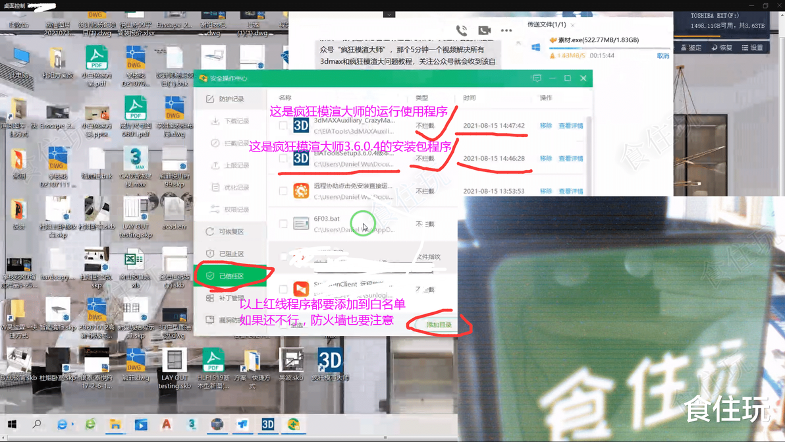The height and width of the screenshot is (442, 785).
Task: Select CAD墙体建模.max desktop file
Action: coord(136,167)
